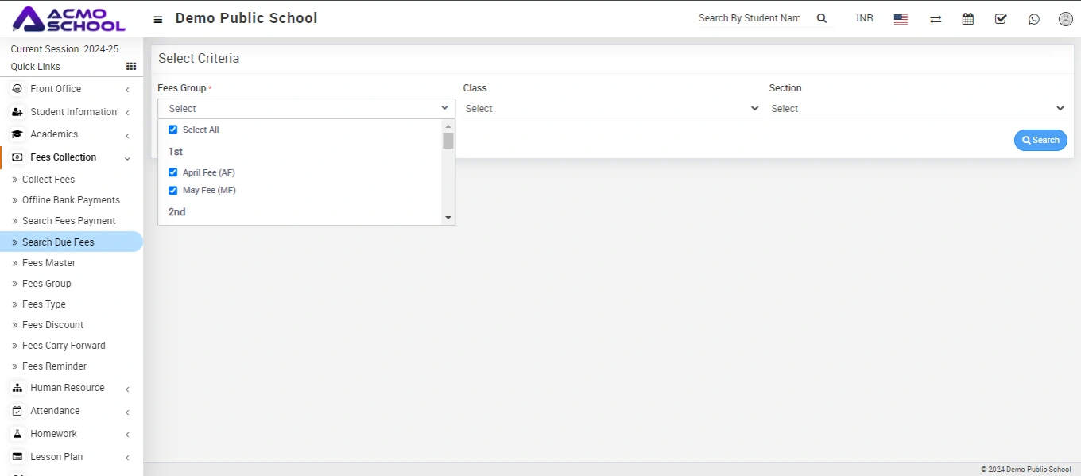Open the Class dropdown
The image size is (1081, 476).
[611, 109]
